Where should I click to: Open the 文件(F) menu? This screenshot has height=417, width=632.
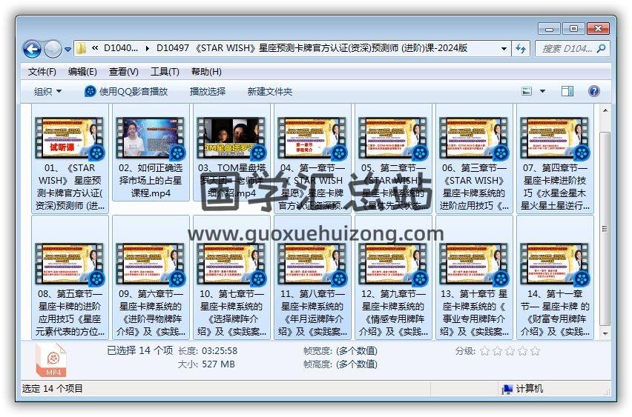point(42,72)
